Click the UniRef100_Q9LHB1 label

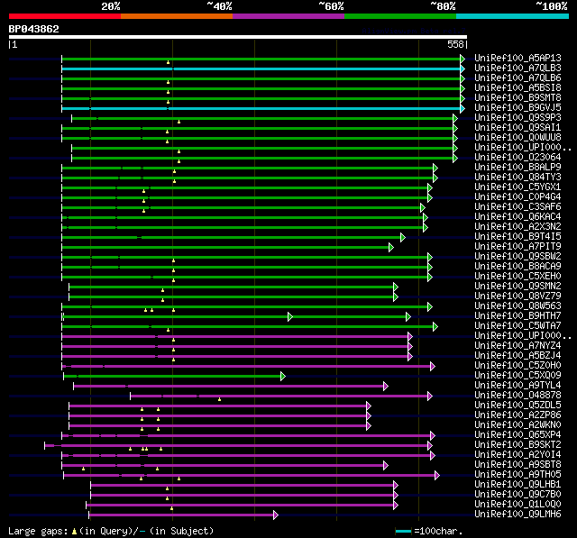(x=517, y=485)
